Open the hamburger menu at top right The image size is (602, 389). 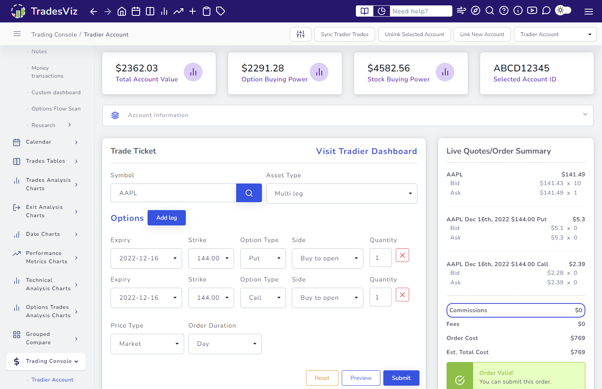(589, 12)
